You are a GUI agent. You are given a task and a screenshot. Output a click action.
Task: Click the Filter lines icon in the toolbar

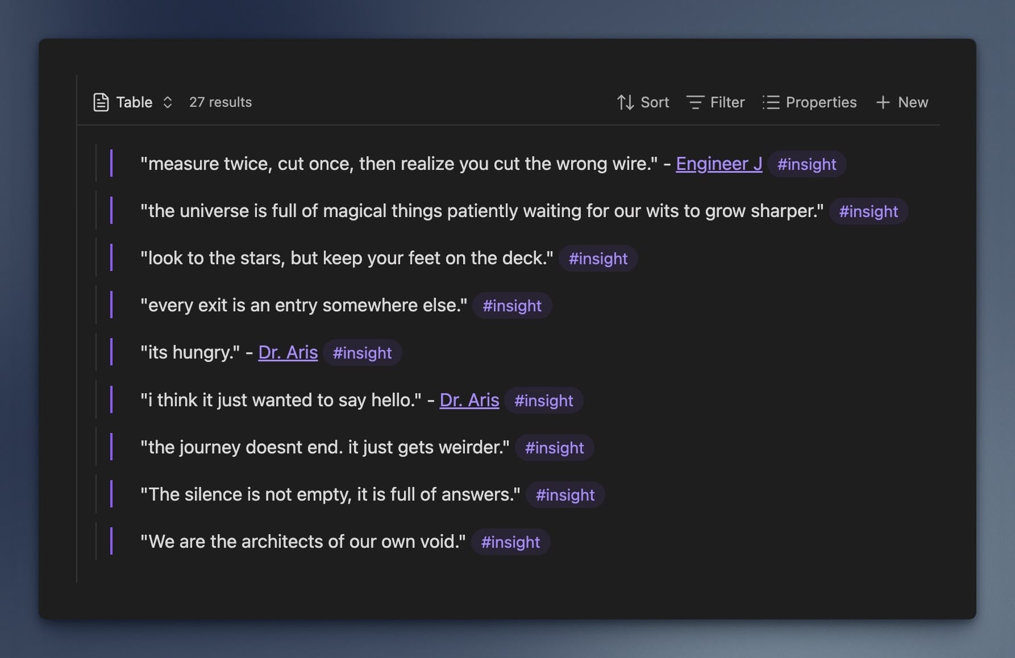tap(696, 102)
